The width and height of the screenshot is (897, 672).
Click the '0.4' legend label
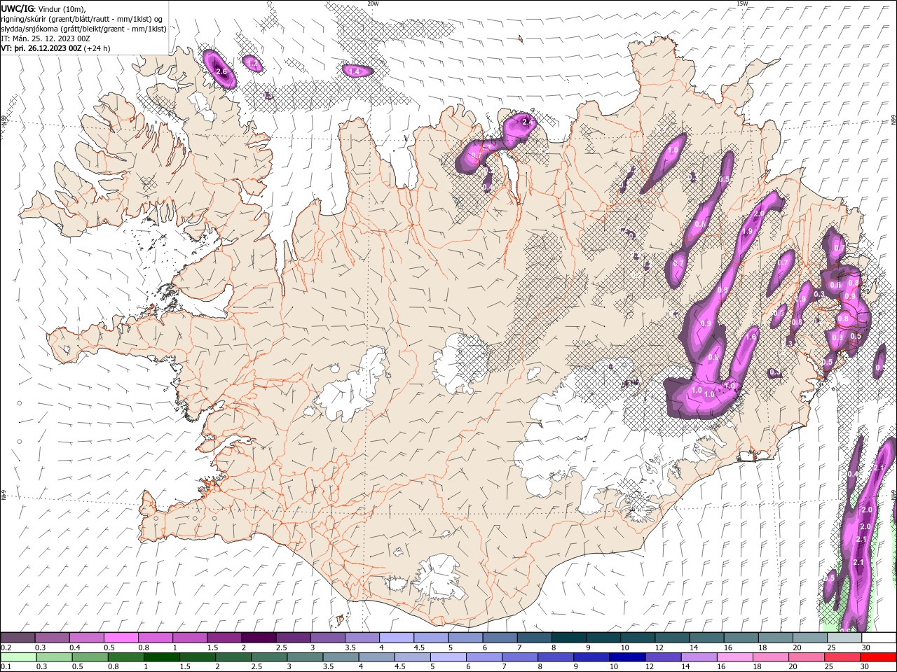75,647
